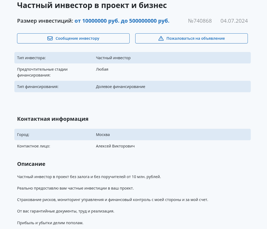Click the 'Описание' section heading
Viewport: 267px width, 229px height.
pos(31,164)
